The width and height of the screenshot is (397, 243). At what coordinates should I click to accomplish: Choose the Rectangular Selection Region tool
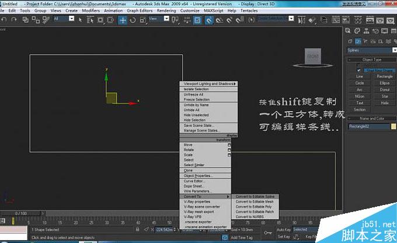point(100,20)
